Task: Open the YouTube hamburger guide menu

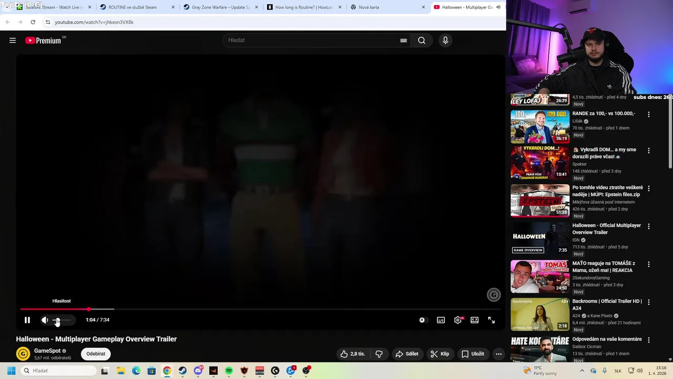Action: click(x=13, y=41)
